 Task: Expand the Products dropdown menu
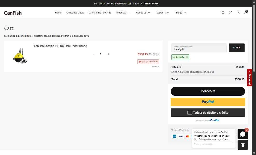(122, 13)
